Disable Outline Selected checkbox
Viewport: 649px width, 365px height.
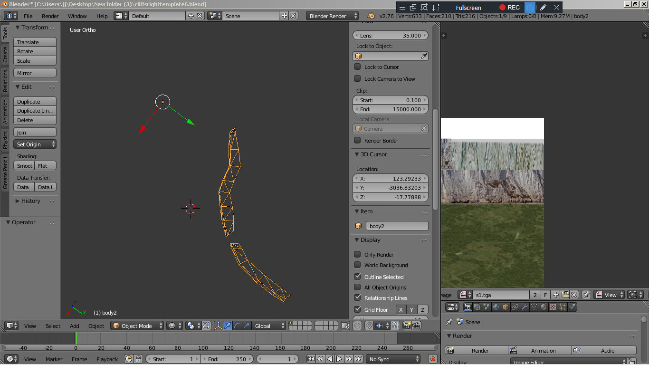click(x=357, y=277)
